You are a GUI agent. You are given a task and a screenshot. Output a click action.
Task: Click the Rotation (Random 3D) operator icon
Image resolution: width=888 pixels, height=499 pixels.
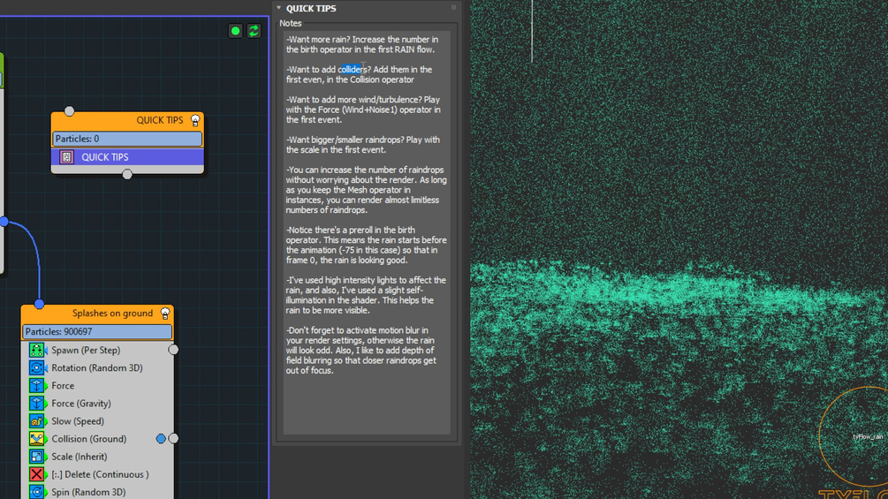coord(37,367)
